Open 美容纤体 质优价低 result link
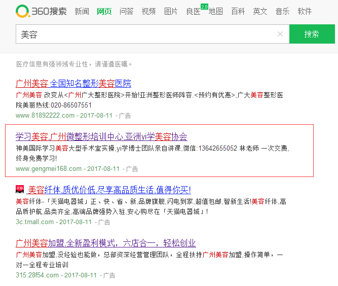Viewport: 338px width, 286px height. (x=109, y=190)
